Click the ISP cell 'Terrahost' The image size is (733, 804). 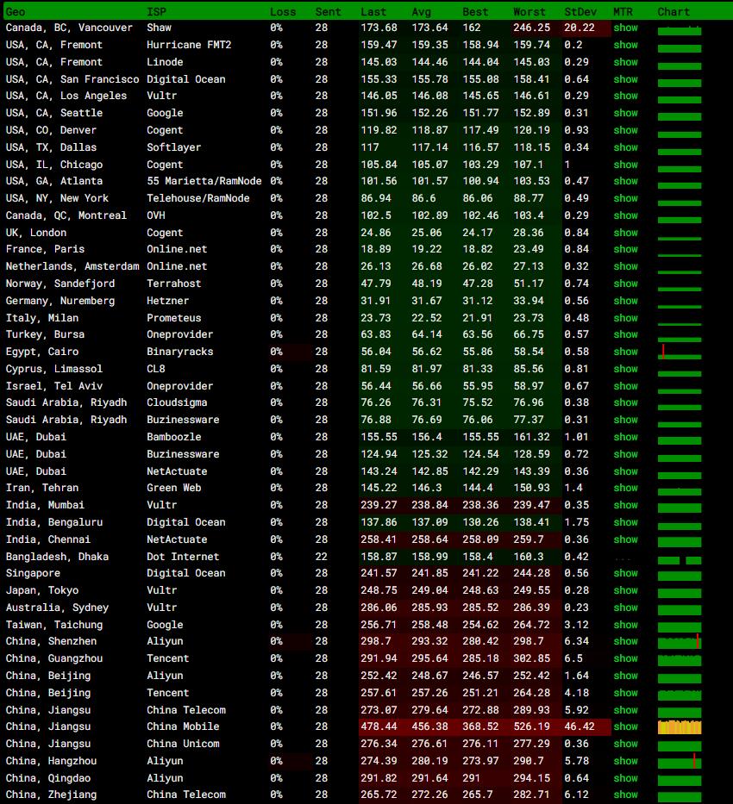point(174,284)
